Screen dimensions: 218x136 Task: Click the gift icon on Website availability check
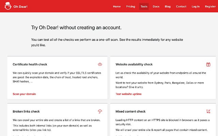pyautogui.click(x=208, y=64)
